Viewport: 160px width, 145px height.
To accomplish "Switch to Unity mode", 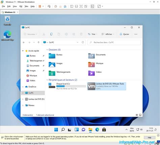I will click(x=86, y=6).
